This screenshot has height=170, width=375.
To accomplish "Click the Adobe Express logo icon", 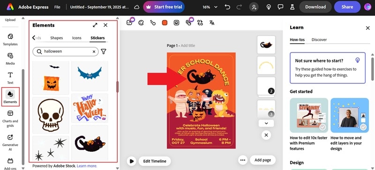I will pos(10,7).
